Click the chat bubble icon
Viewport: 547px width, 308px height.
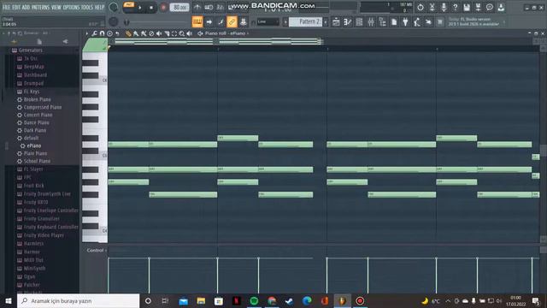coord(490,8)
